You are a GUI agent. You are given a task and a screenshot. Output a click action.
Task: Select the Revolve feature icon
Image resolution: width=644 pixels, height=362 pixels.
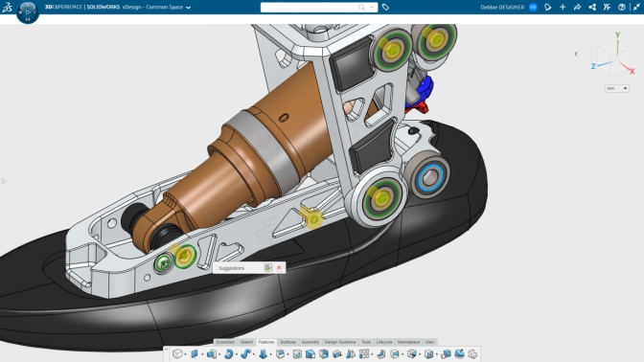pos(229,353)
